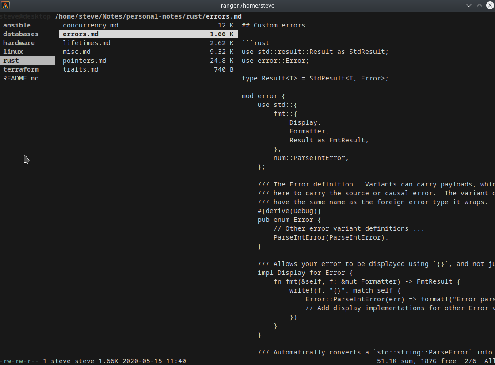The image size is (495, 365).
Task: Click the 'num::ParseIntError,' line
Action: (311, 158)
